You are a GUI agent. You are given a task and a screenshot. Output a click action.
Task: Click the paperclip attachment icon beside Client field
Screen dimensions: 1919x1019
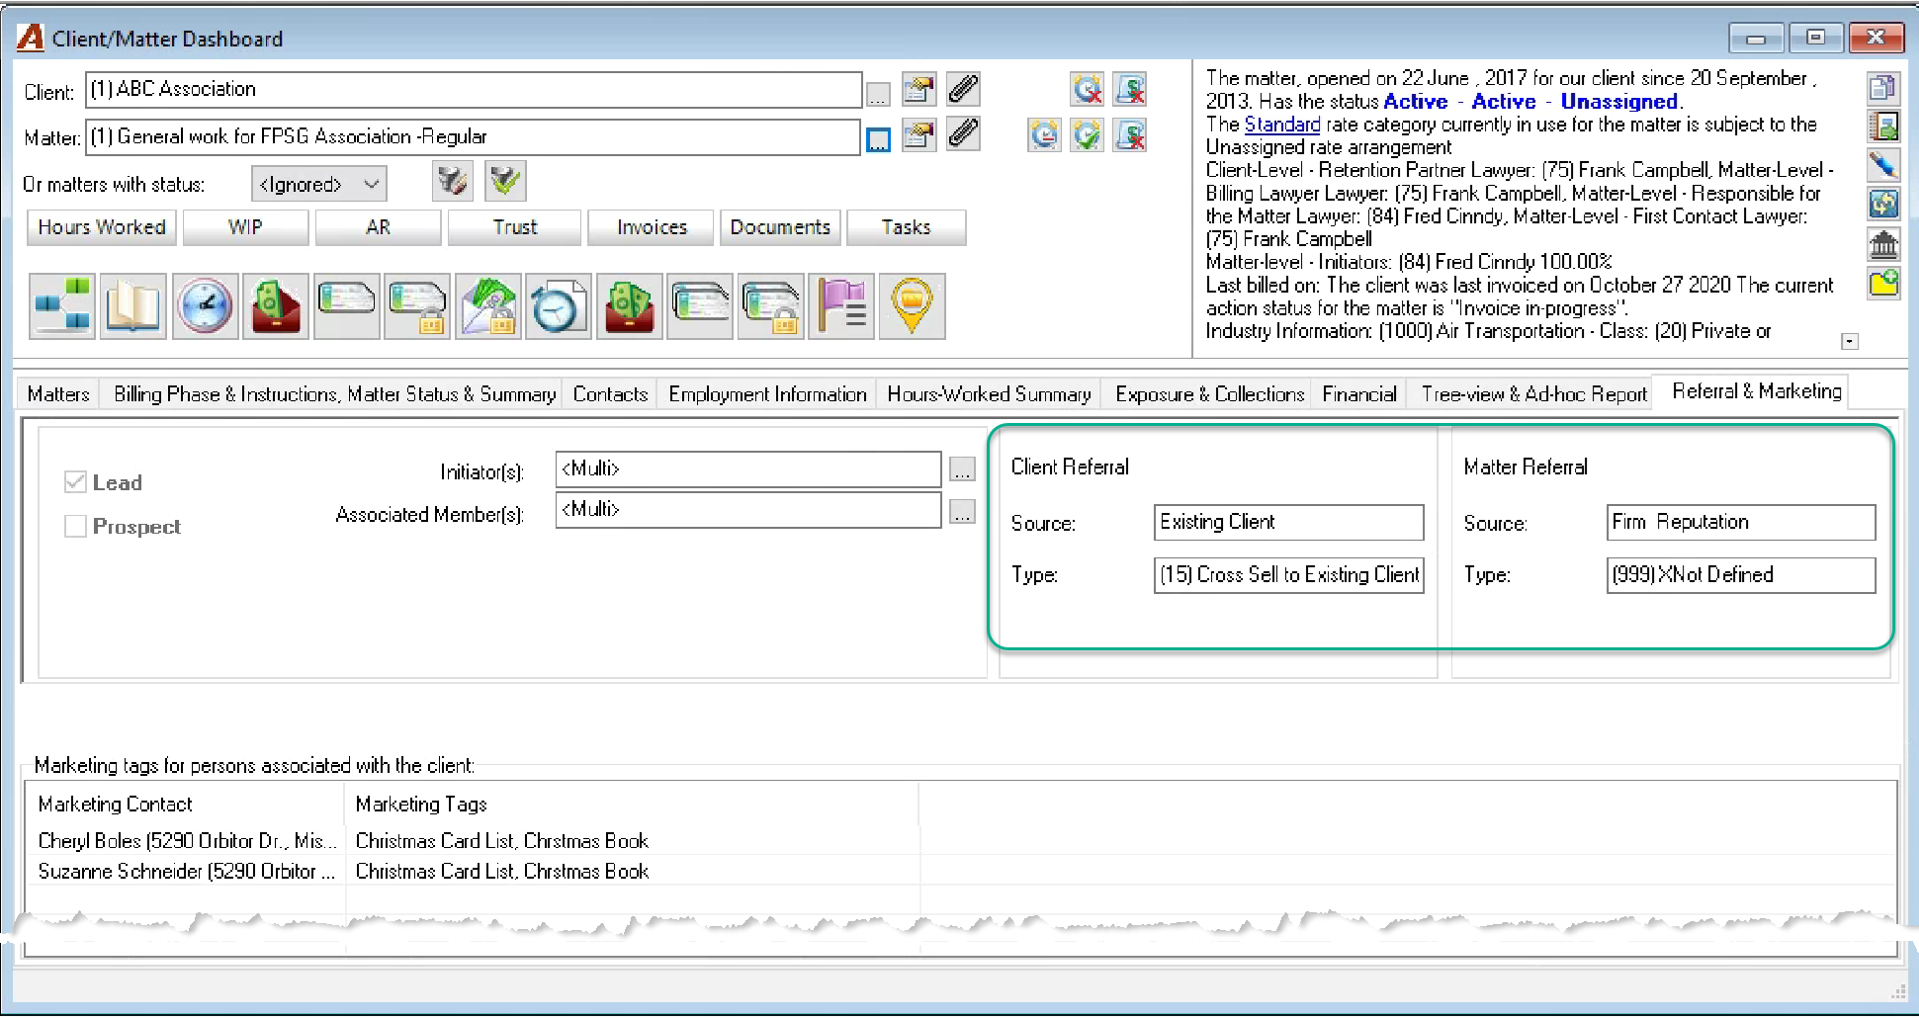[963, 90]
